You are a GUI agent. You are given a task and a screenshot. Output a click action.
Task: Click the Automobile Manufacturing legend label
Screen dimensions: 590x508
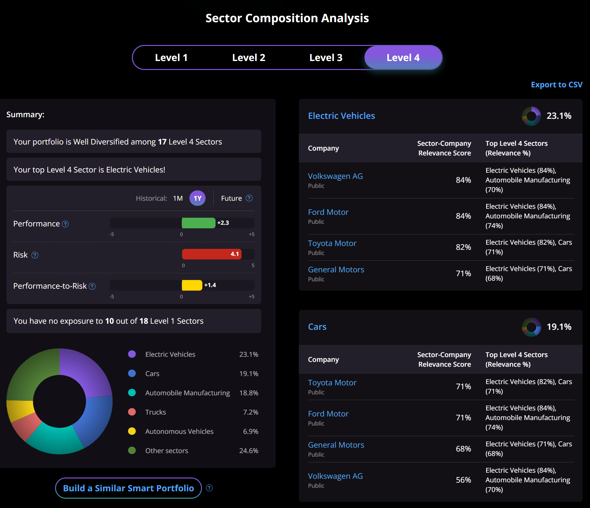click(188, 393)
